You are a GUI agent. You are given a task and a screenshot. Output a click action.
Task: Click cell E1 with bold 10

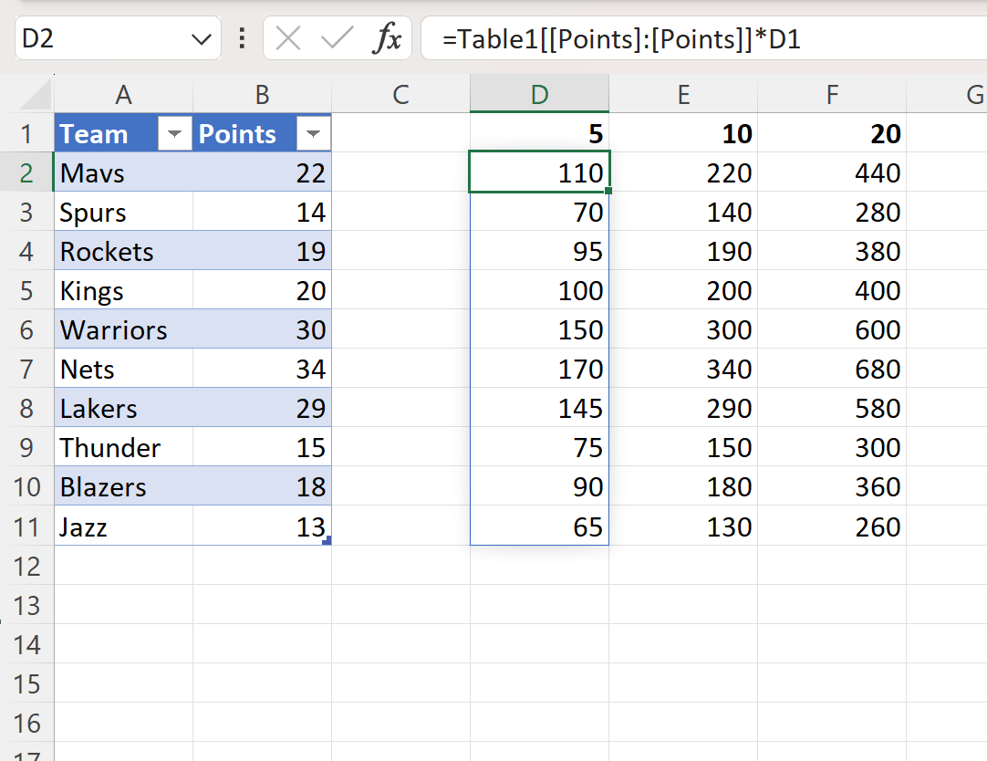coord(683,133)
